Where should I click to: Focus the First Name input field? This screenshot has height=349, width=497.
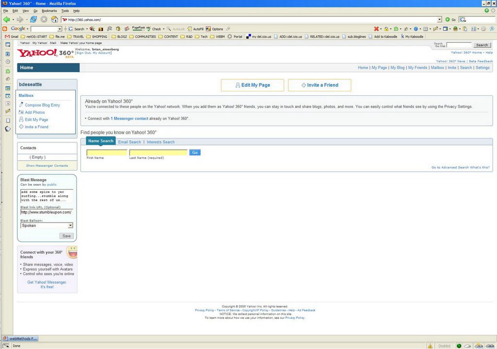coord(107,153)
